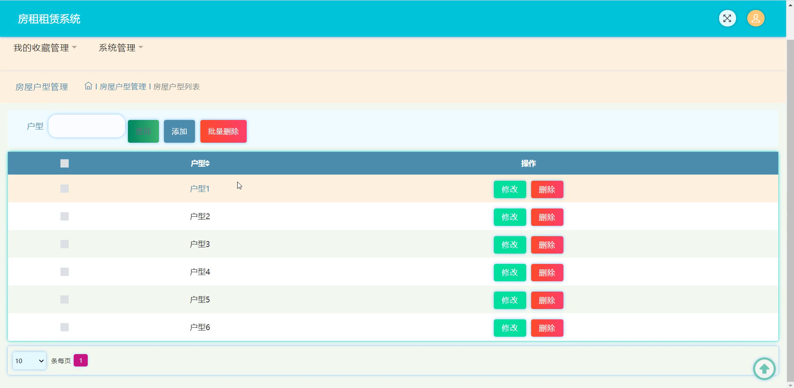Jump to top with the arrow icon
Viewport: 794px width, 388px height.
click(764, 368)
